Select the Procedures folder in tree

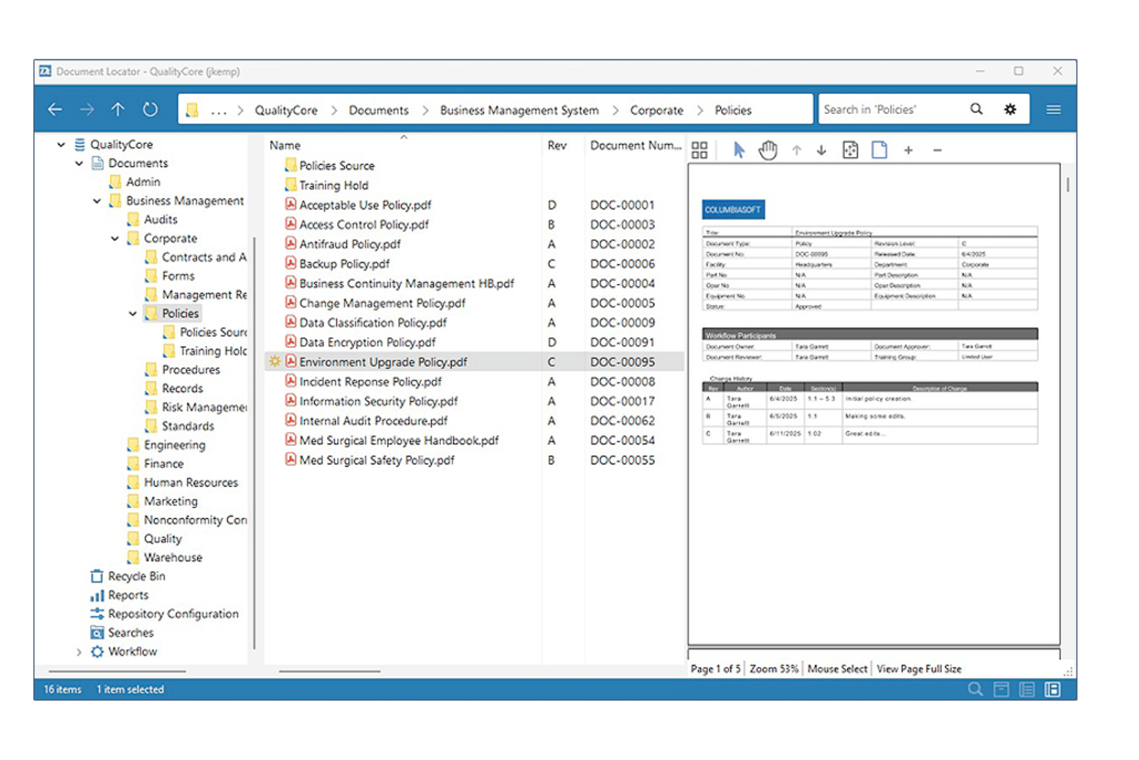pos(191,370)
